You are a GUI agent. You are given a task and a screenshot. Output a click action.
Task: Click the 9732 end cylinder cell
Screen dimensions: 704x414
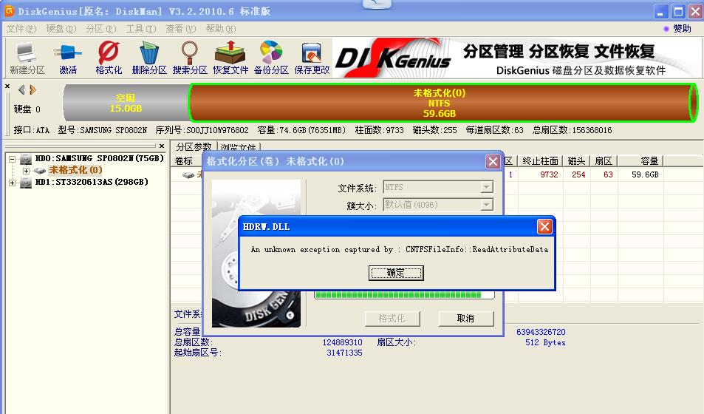[549, 174]
